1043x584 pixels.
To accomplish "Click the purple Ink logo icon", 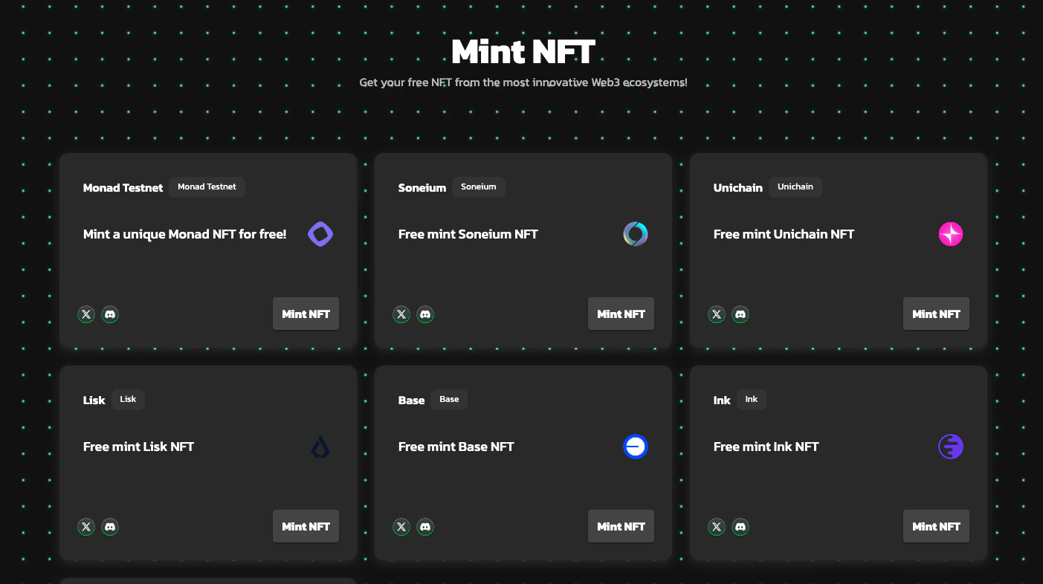I will 951,447.
